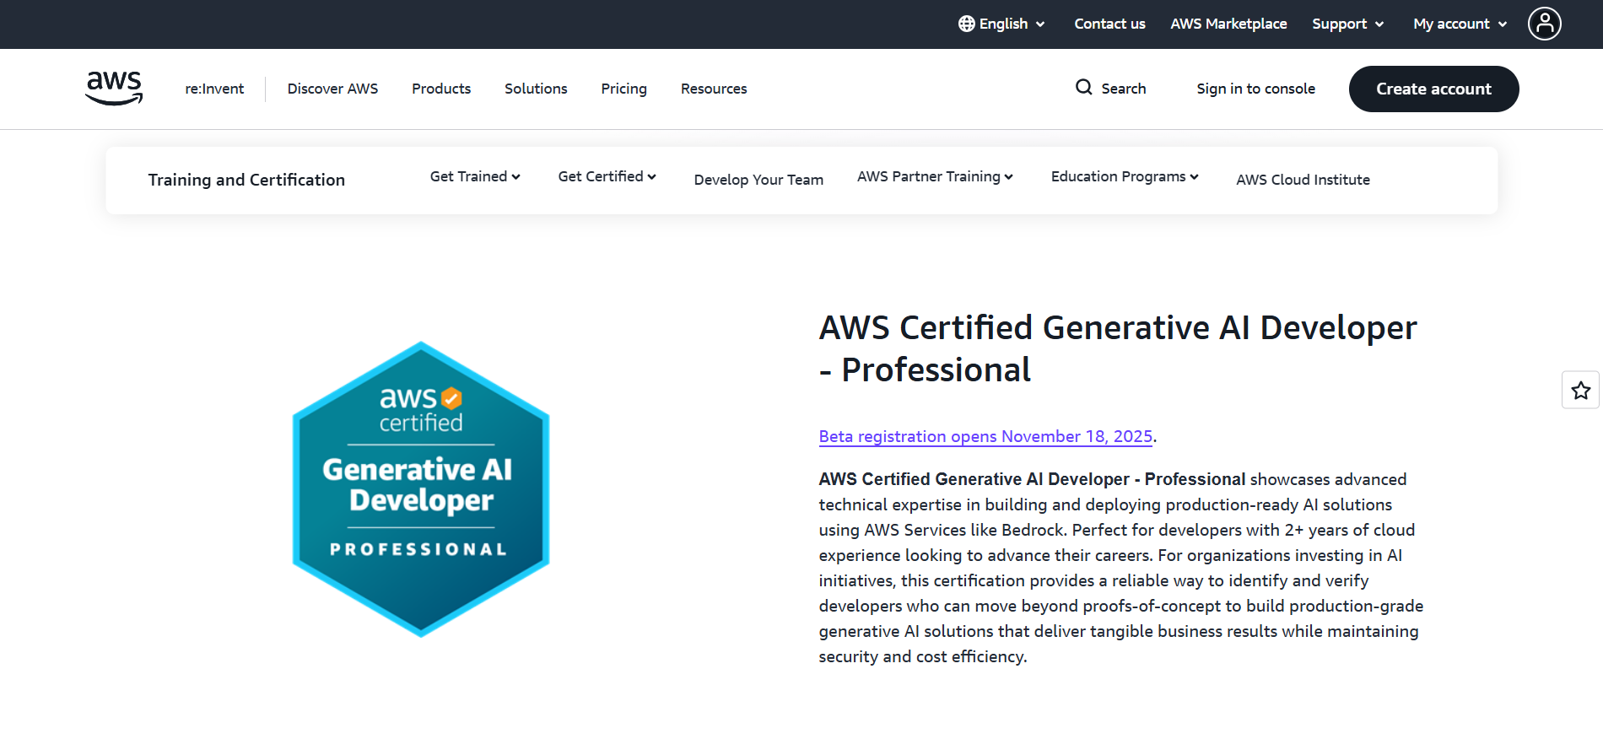1603x739 pixels.
Task: Click the star bookmark icon on right edge
Action: pyautogui.click(x=1580, y=391)
